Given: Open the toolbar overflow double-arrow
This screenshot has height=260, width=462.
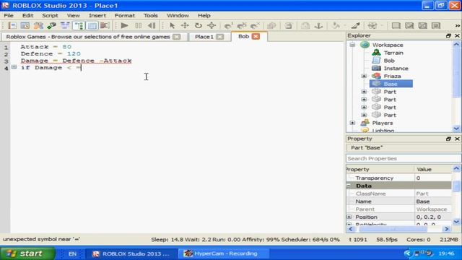Looking at the screenshot, I should 457,26.
